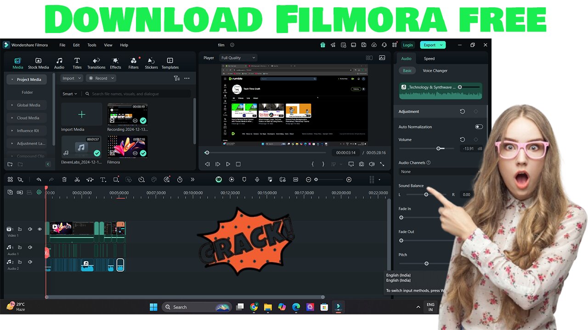Click the new folder icon below media tree

coord(10,164)
